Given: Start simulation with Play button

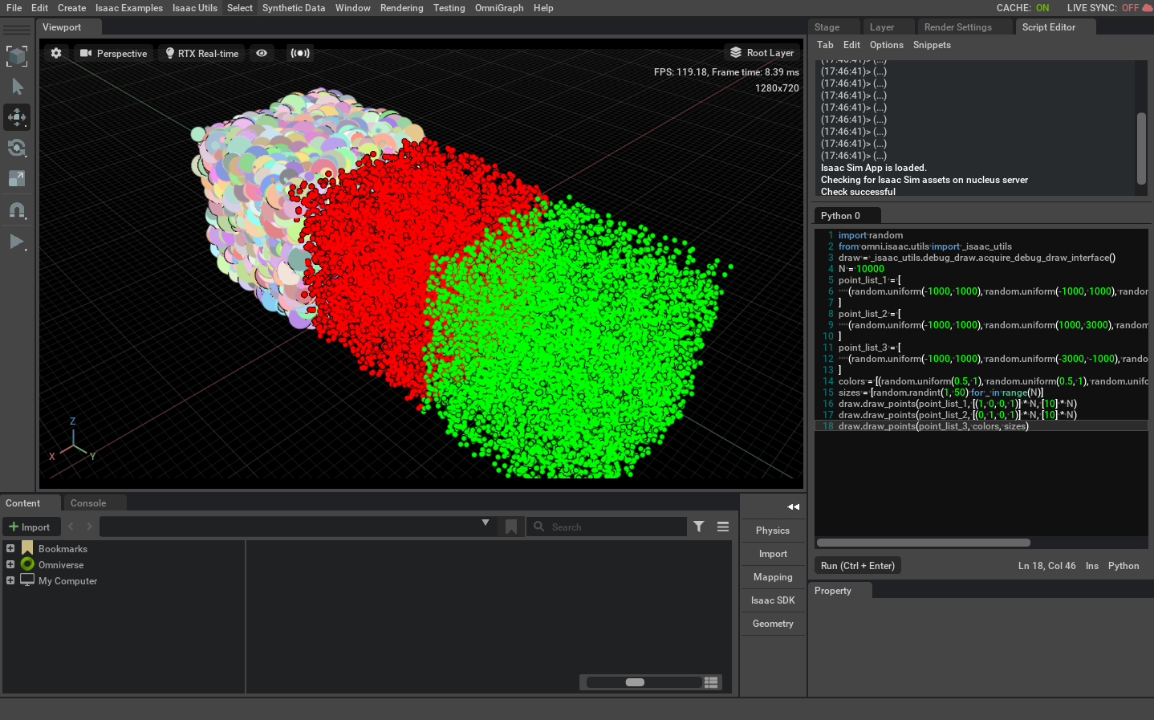Looking at the screenshot, I should pos(17,242).
